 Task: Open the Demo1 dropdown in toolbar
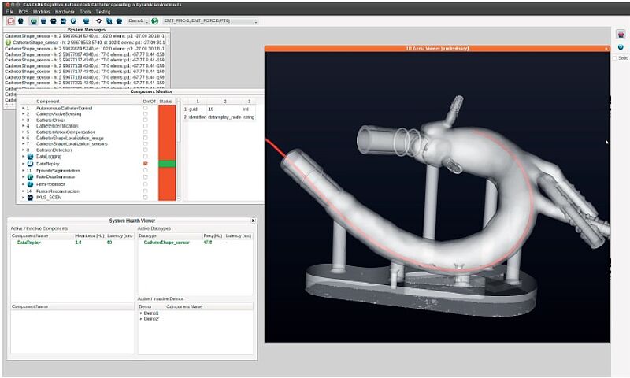coord(136,21)
